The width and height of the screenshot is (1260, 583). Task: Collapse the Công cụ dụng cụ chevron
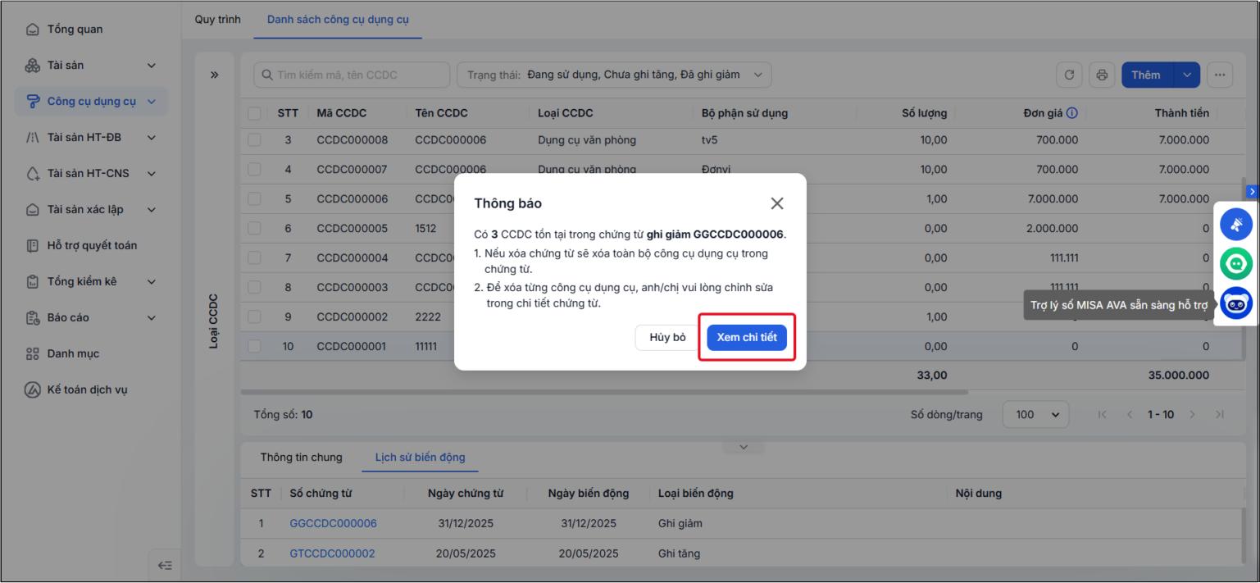tap(151, 102)
